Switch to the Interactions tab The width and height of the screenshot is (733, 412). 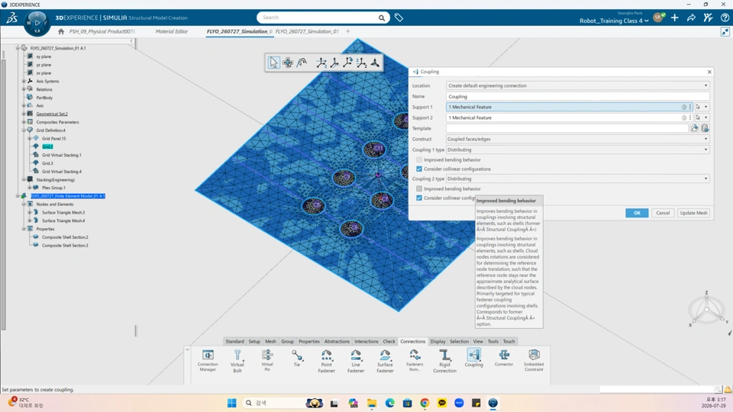(366, 342)
